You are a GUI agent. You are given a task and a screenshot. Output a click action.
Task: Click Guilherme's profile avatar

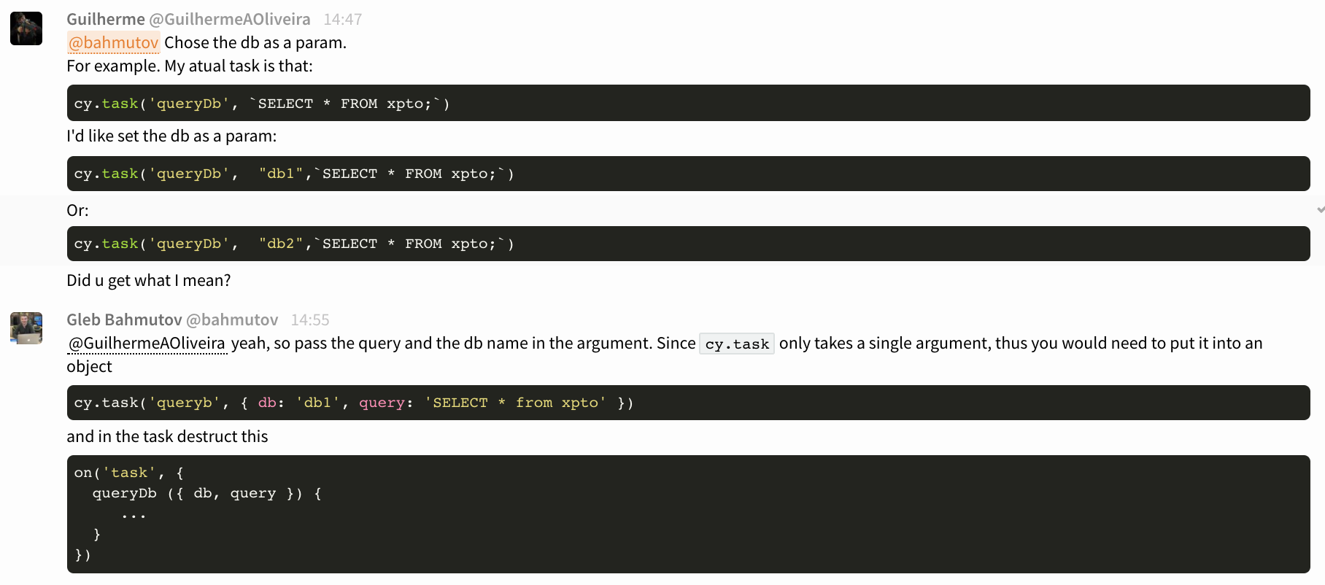(26, 28)
